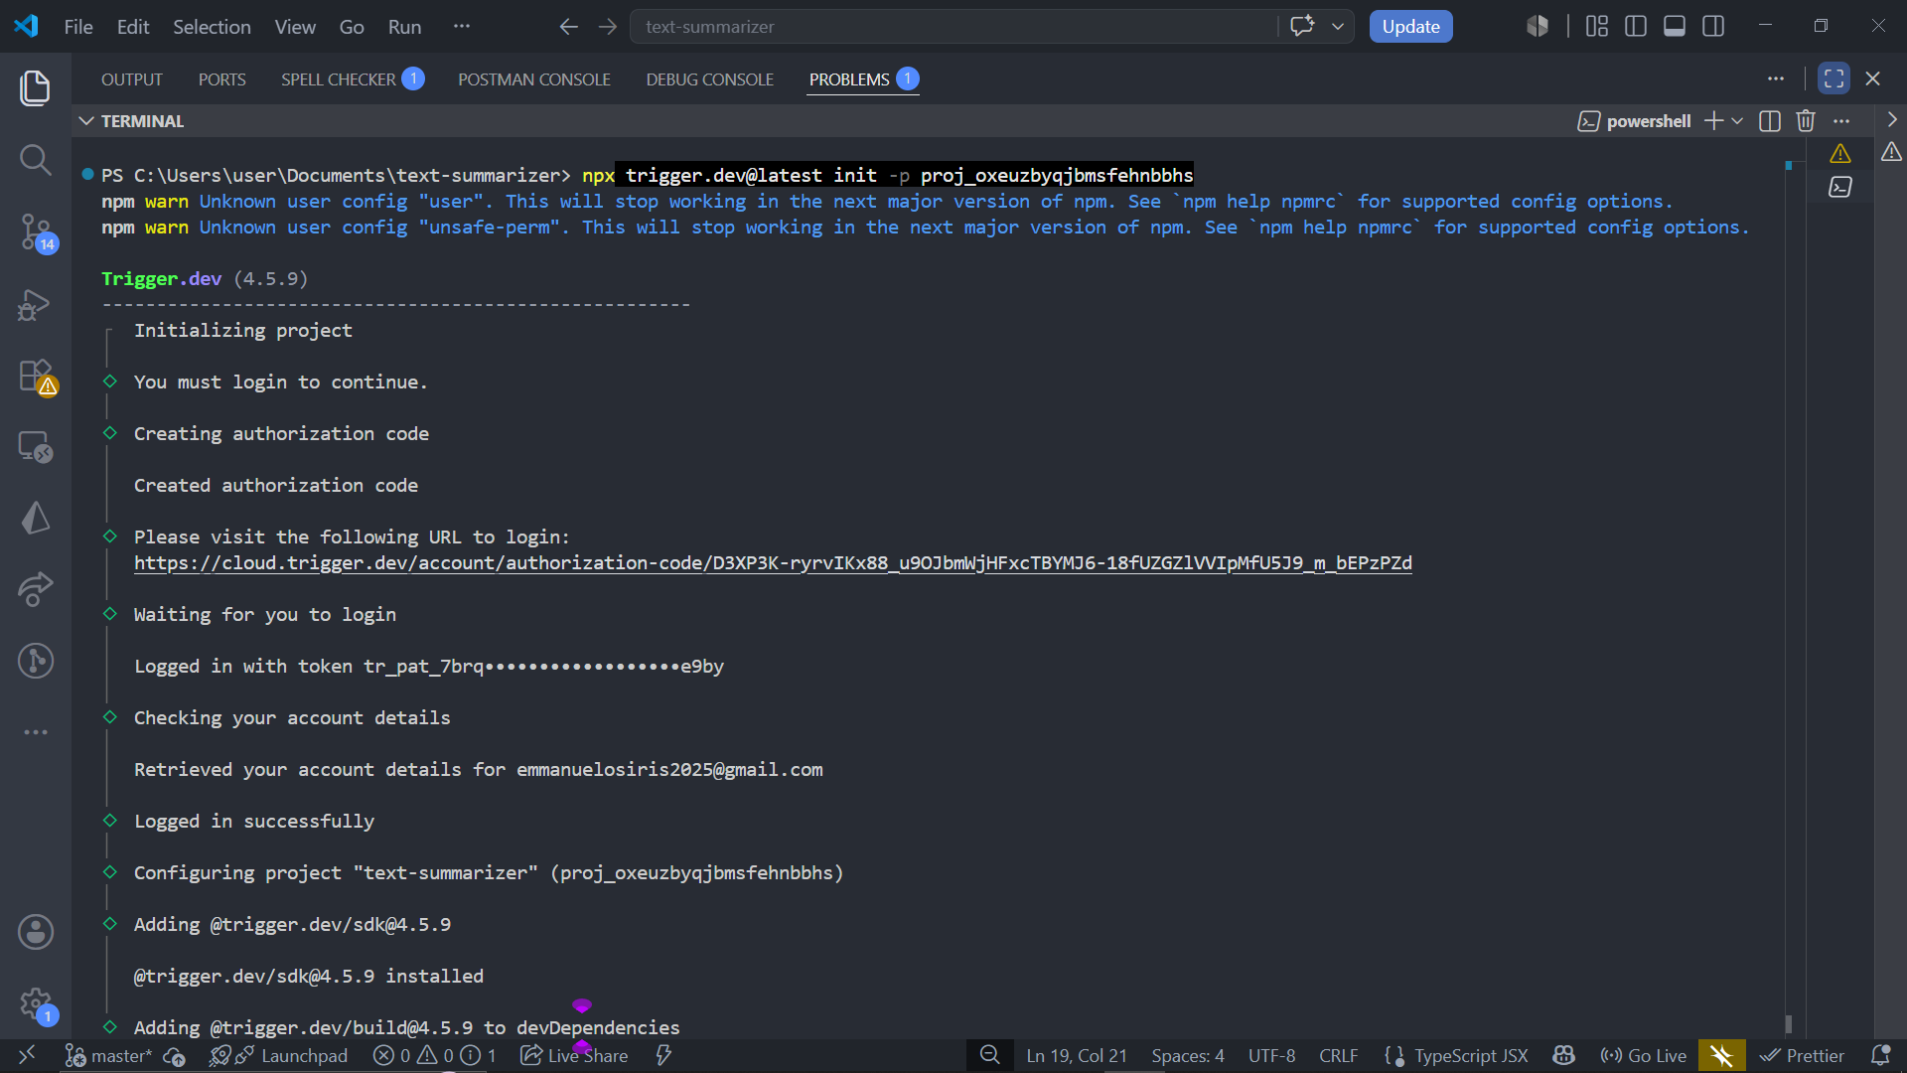Open launch profile dropdown next to plus
This screenshot has height=1073, width=1907.
(x=1737, y=121)
